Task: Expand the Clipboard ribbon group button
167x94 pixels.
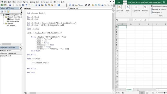Action: pyautogui.click(x=119, y=9)
